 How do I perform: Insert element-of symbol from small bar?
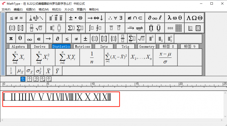(x=39, y=39)
